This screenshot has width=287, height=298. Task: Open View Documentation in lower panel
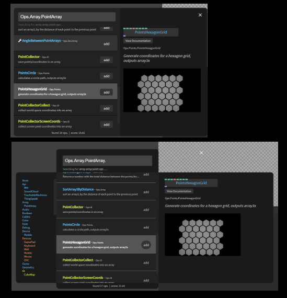point(179,191)
